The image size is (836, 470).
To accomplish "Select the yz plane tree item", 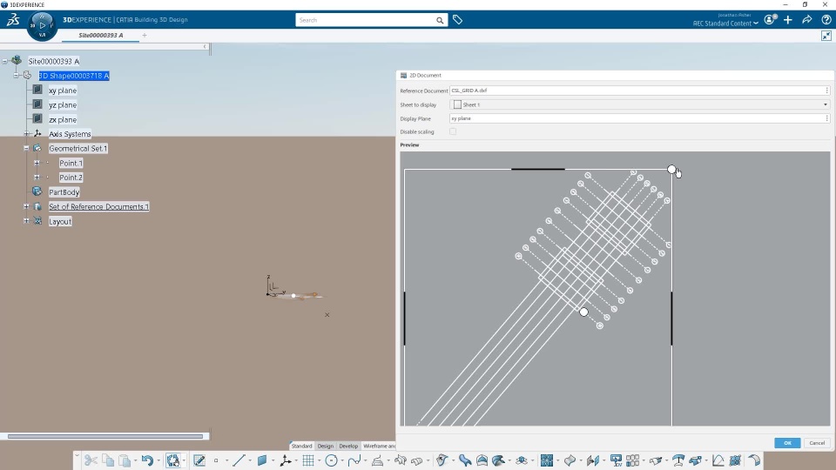I will pos(63,105).
